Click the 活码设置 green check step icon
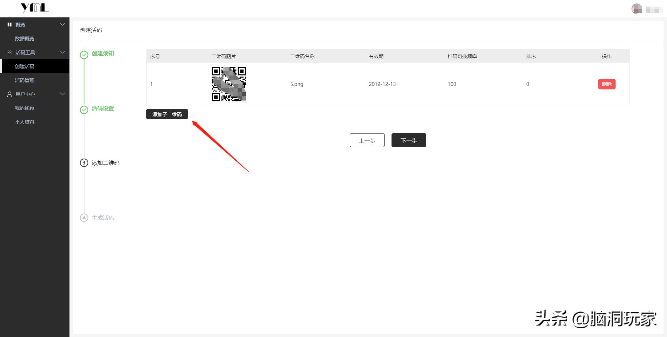The width and height of the screenshot is (667, 337). [x=84, y=110]
